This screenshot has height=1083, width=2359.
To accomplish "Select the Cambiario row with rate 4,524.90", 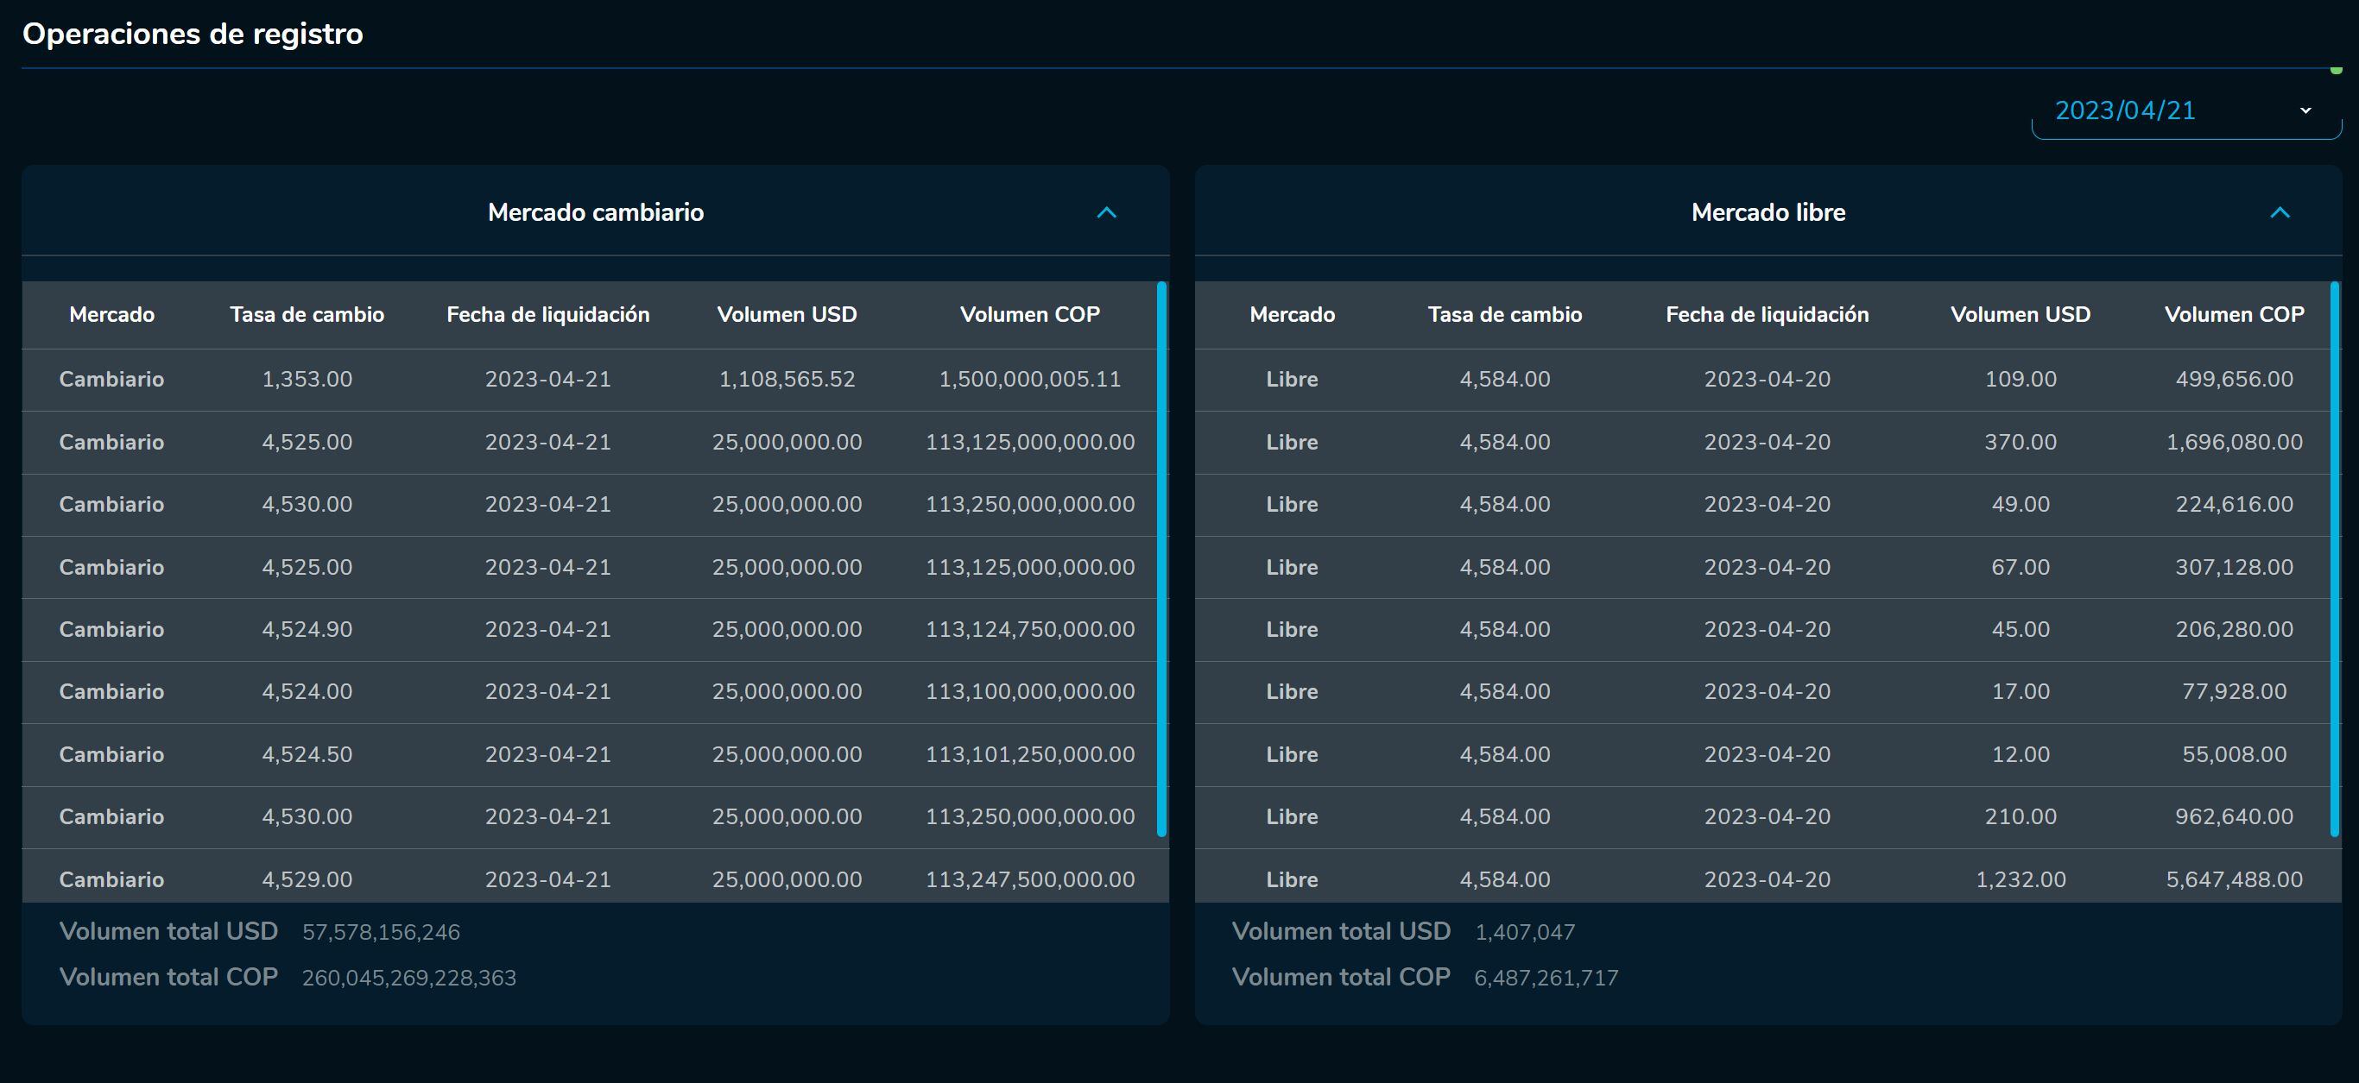I will [x=307, y=629].
